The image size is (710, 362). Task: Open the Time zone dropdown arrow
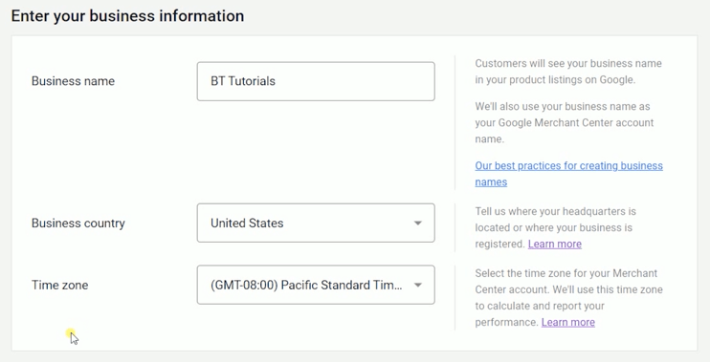point(418,285)
